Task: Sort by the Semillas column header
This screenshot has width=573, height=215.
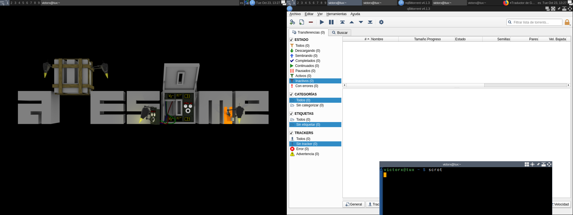Action: pos(497,39)
